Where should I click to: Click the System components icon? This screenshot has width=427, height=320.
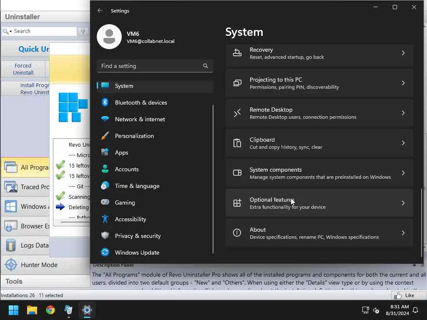(237, 173)
